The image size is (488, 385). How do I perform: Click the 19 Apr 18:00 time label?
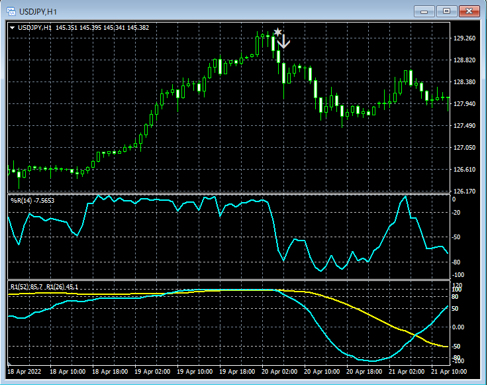click(x=237, y=372)
